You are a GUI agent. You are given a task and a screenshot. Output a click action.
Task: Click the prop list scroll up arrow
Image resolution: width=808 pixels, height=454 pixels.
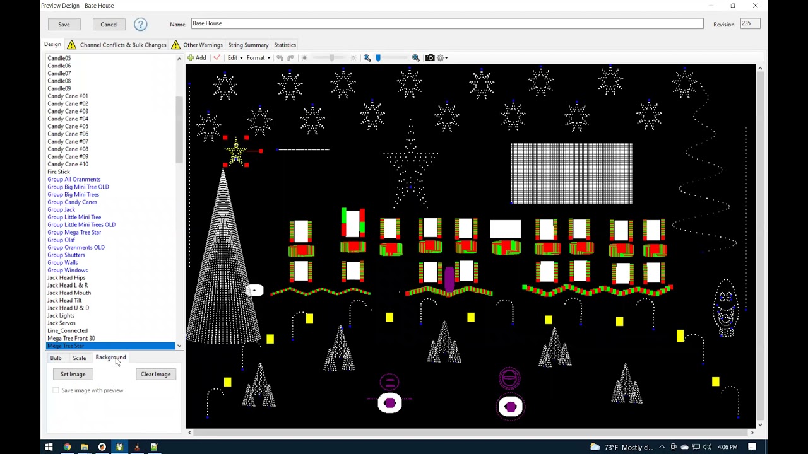tap(179, 59)
